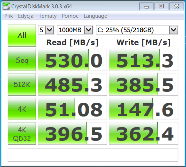Select the Seq write result 513.3
Screen dimensions: 186x167
point(144,60)
